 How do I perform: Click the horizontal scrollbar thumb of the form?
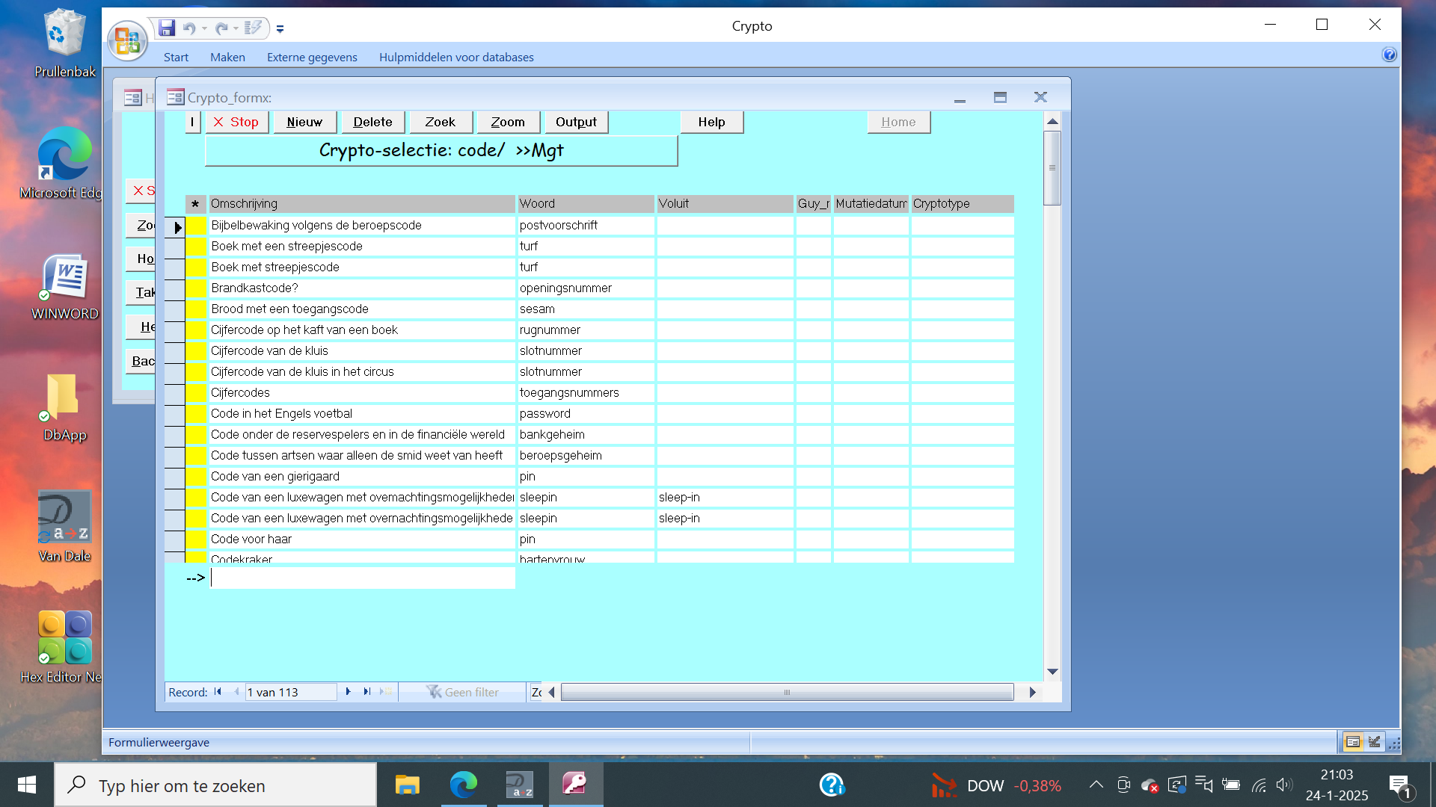click(787, 693)
